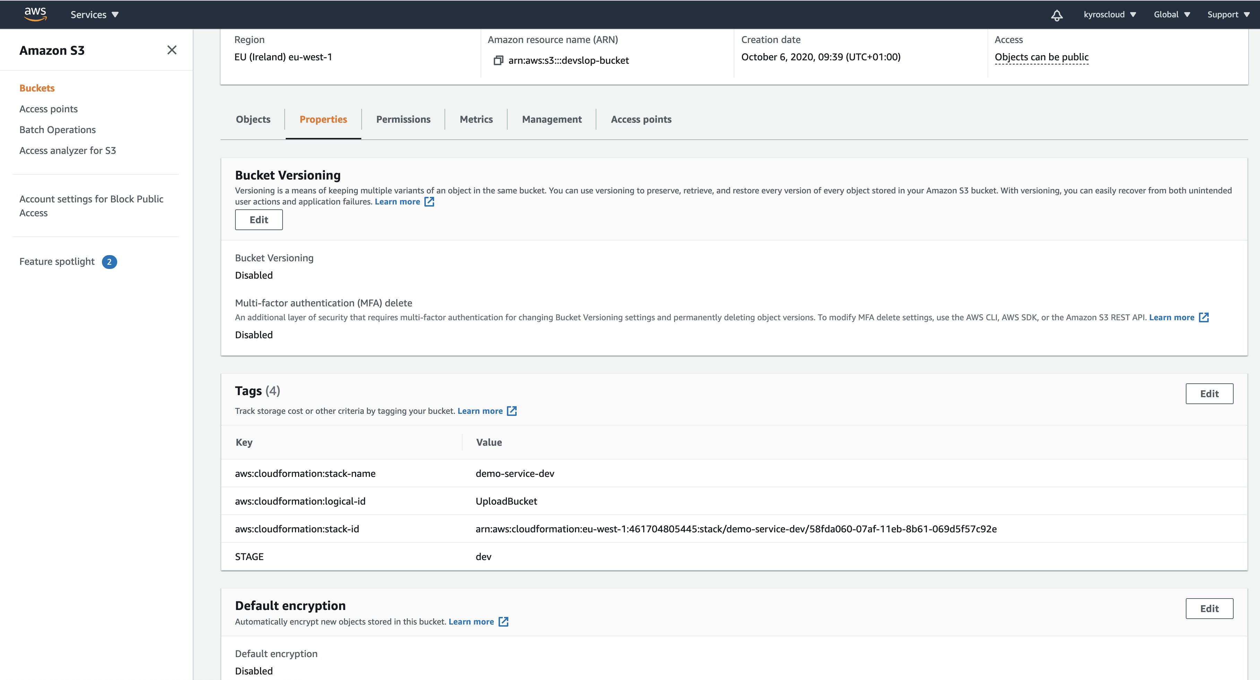
Task: Select the aws:cloudformation:stack-id tag key
Action: click(297, 529)
